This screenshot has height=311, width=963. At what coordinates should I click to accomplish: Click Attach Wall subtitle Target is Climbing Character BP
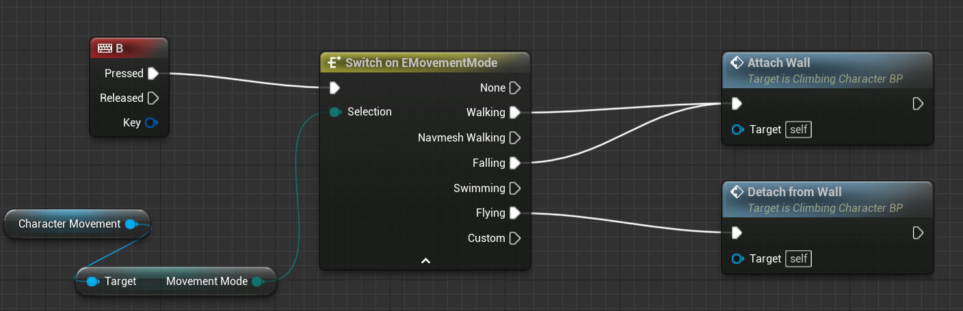pos(826,79)
